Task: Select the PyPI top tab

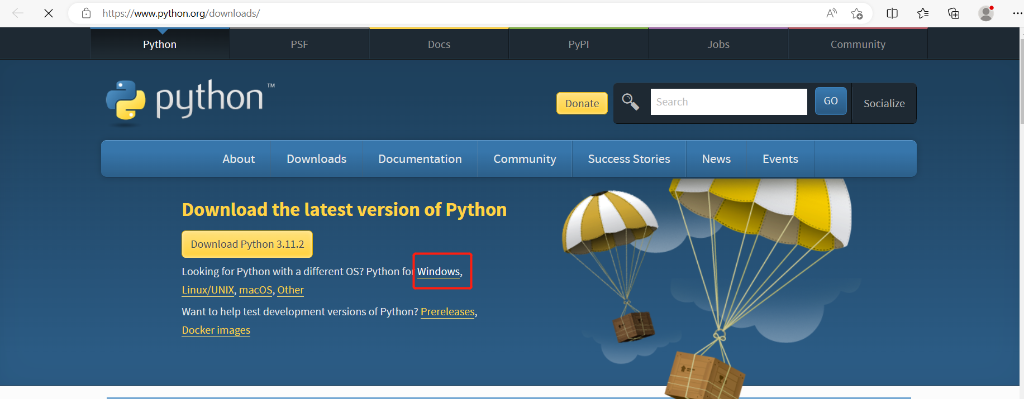Action: [x=579, y=44]
